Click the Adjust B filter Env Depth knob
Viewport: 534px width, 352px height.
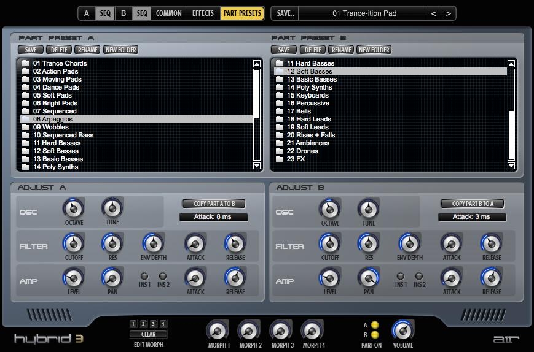pos(409,244)
